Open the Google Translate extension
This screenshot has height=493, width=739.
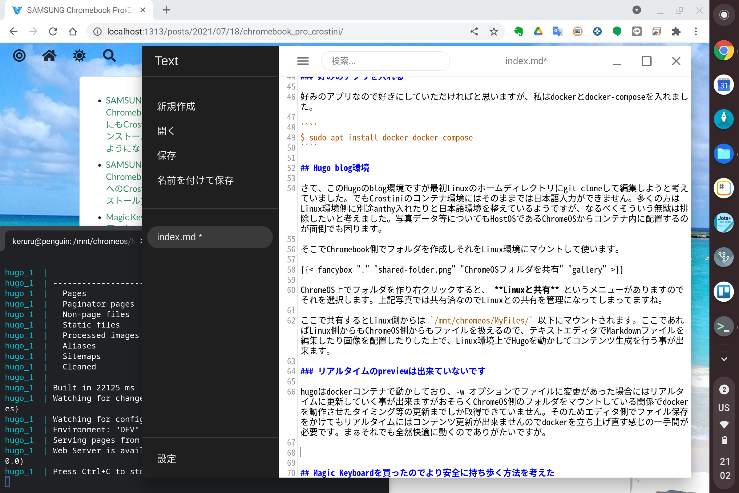(x=558, y=31)
